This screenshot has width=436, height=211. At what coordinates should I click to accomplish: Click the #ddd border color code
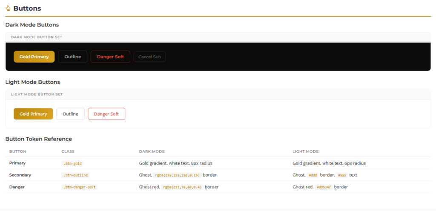tap(313, 175)
